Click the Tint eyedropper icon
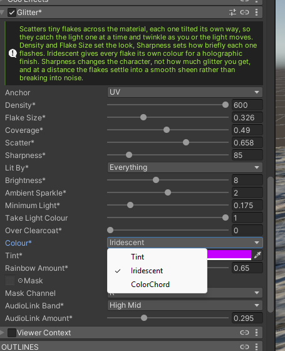 [x=257, y=255]
